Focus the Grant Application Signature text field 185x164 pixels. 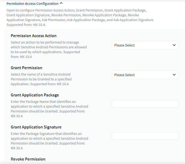(x=145, y=136)
